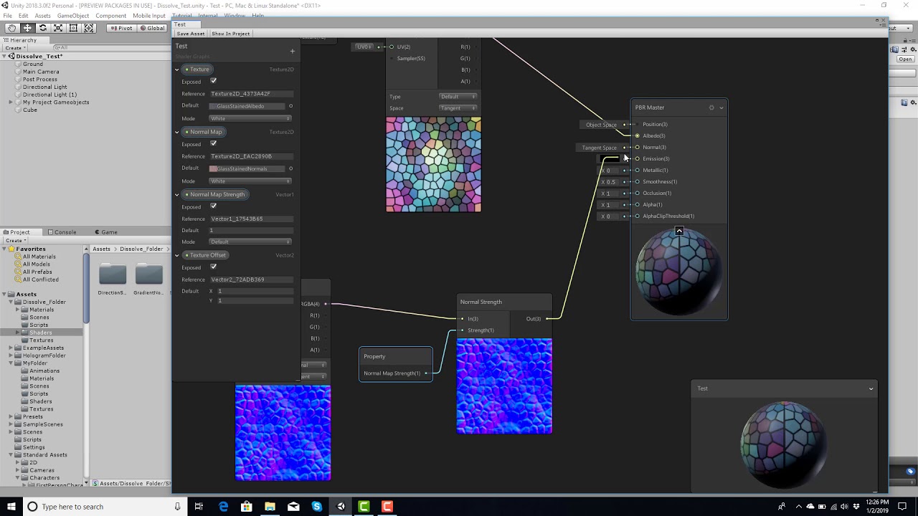Screen dimensions: 918x516
Task: Collapse the Texture property section
Action: 177,70
